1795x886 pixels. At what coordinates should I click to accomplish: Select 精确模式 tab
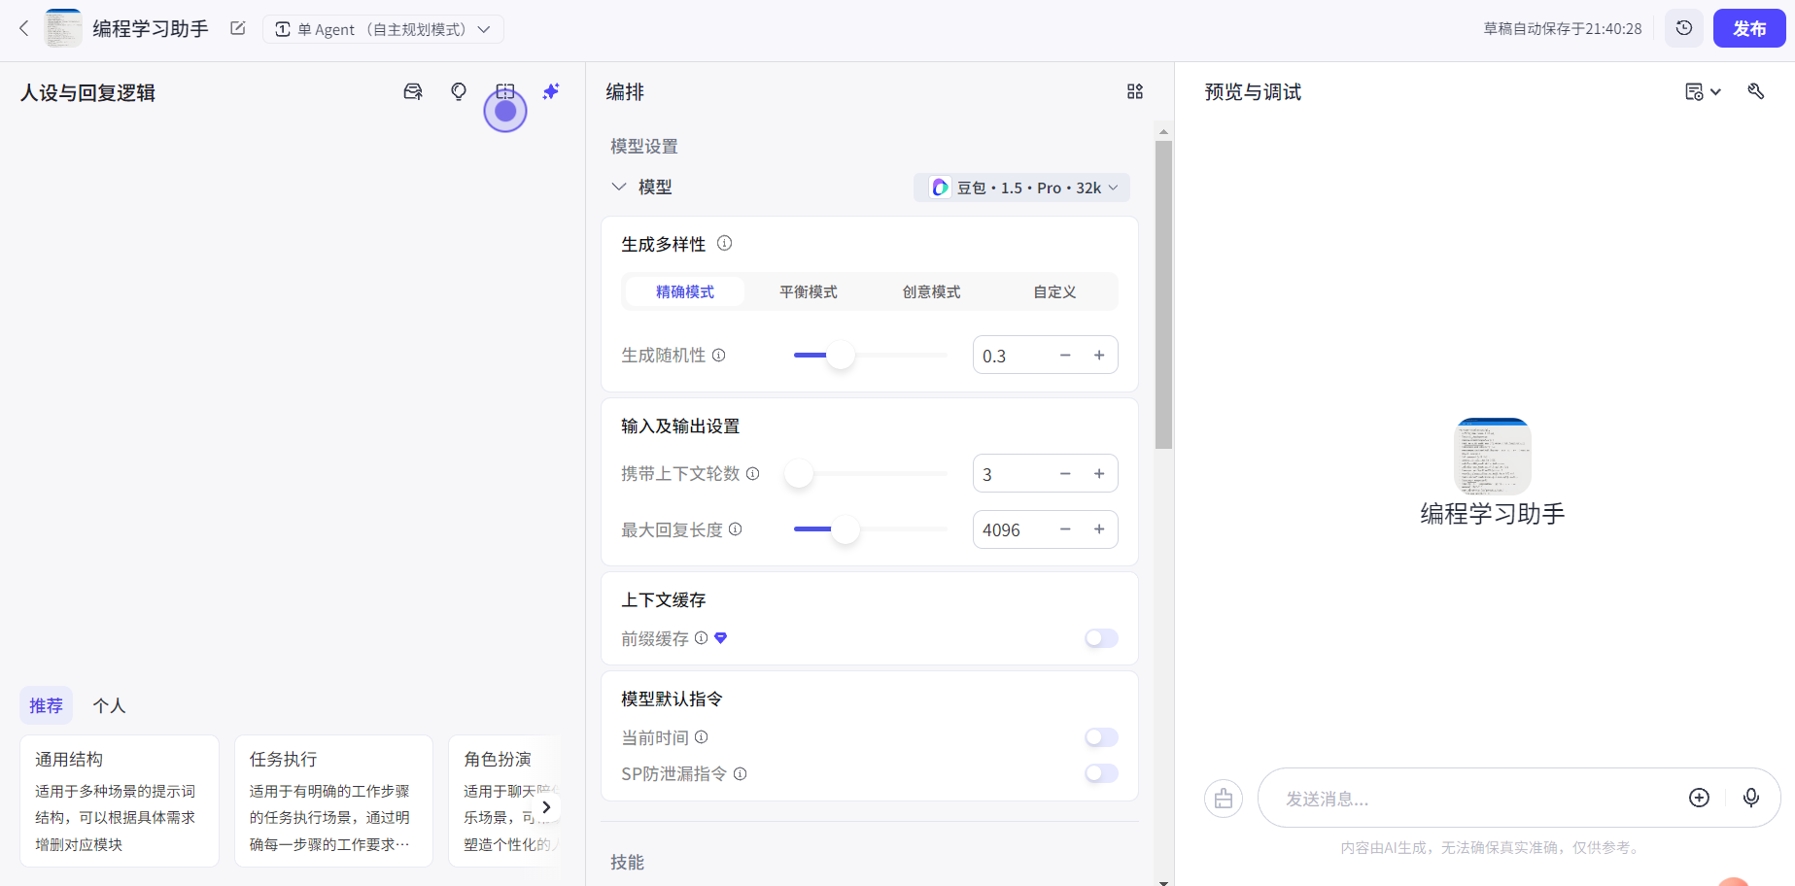pyautogui.click(x=685, y=291)
